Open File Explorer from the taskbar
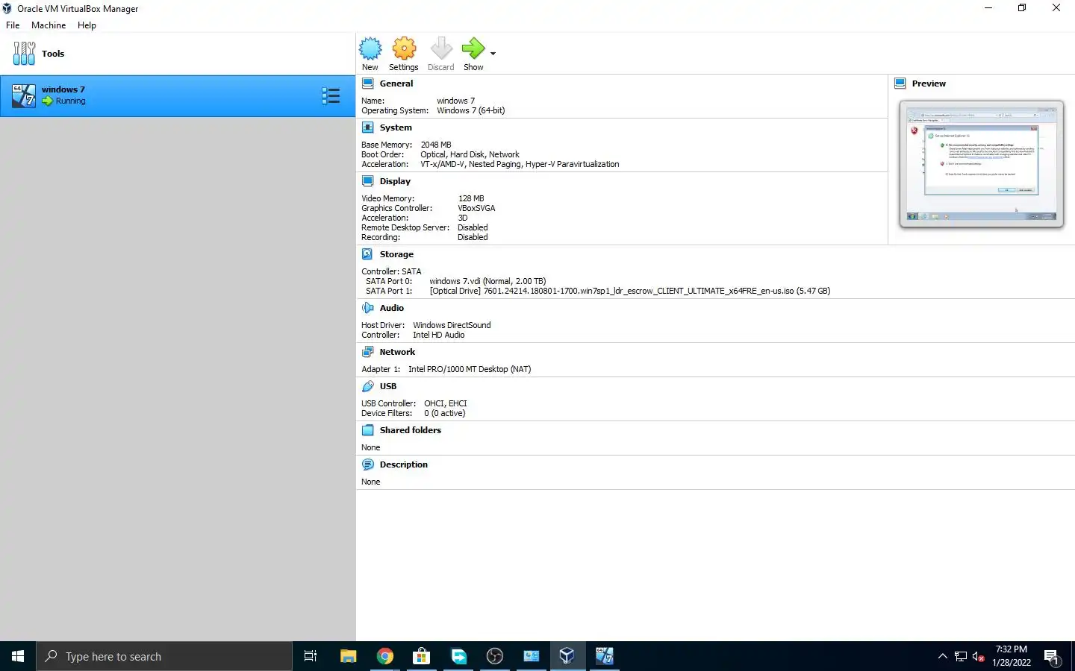 (348, 656)
